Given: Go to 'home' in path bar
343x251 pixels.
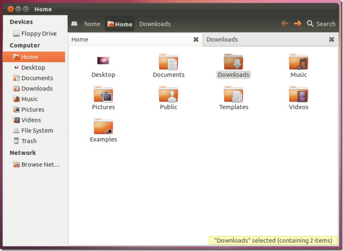Looking at the screenshot, I should (x=92, y=24).
